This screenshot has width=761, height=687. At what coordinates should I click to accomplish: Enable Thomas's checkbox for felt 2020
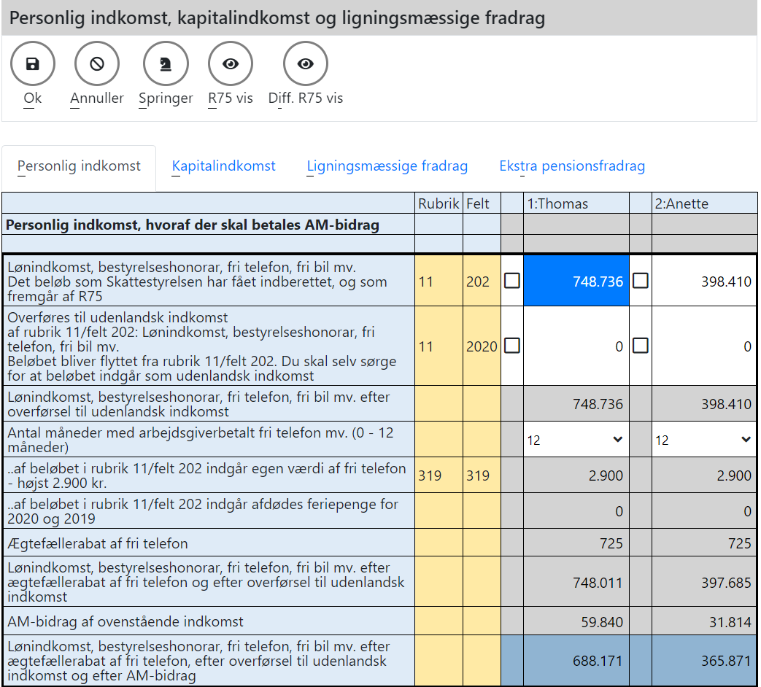(512, 346)
